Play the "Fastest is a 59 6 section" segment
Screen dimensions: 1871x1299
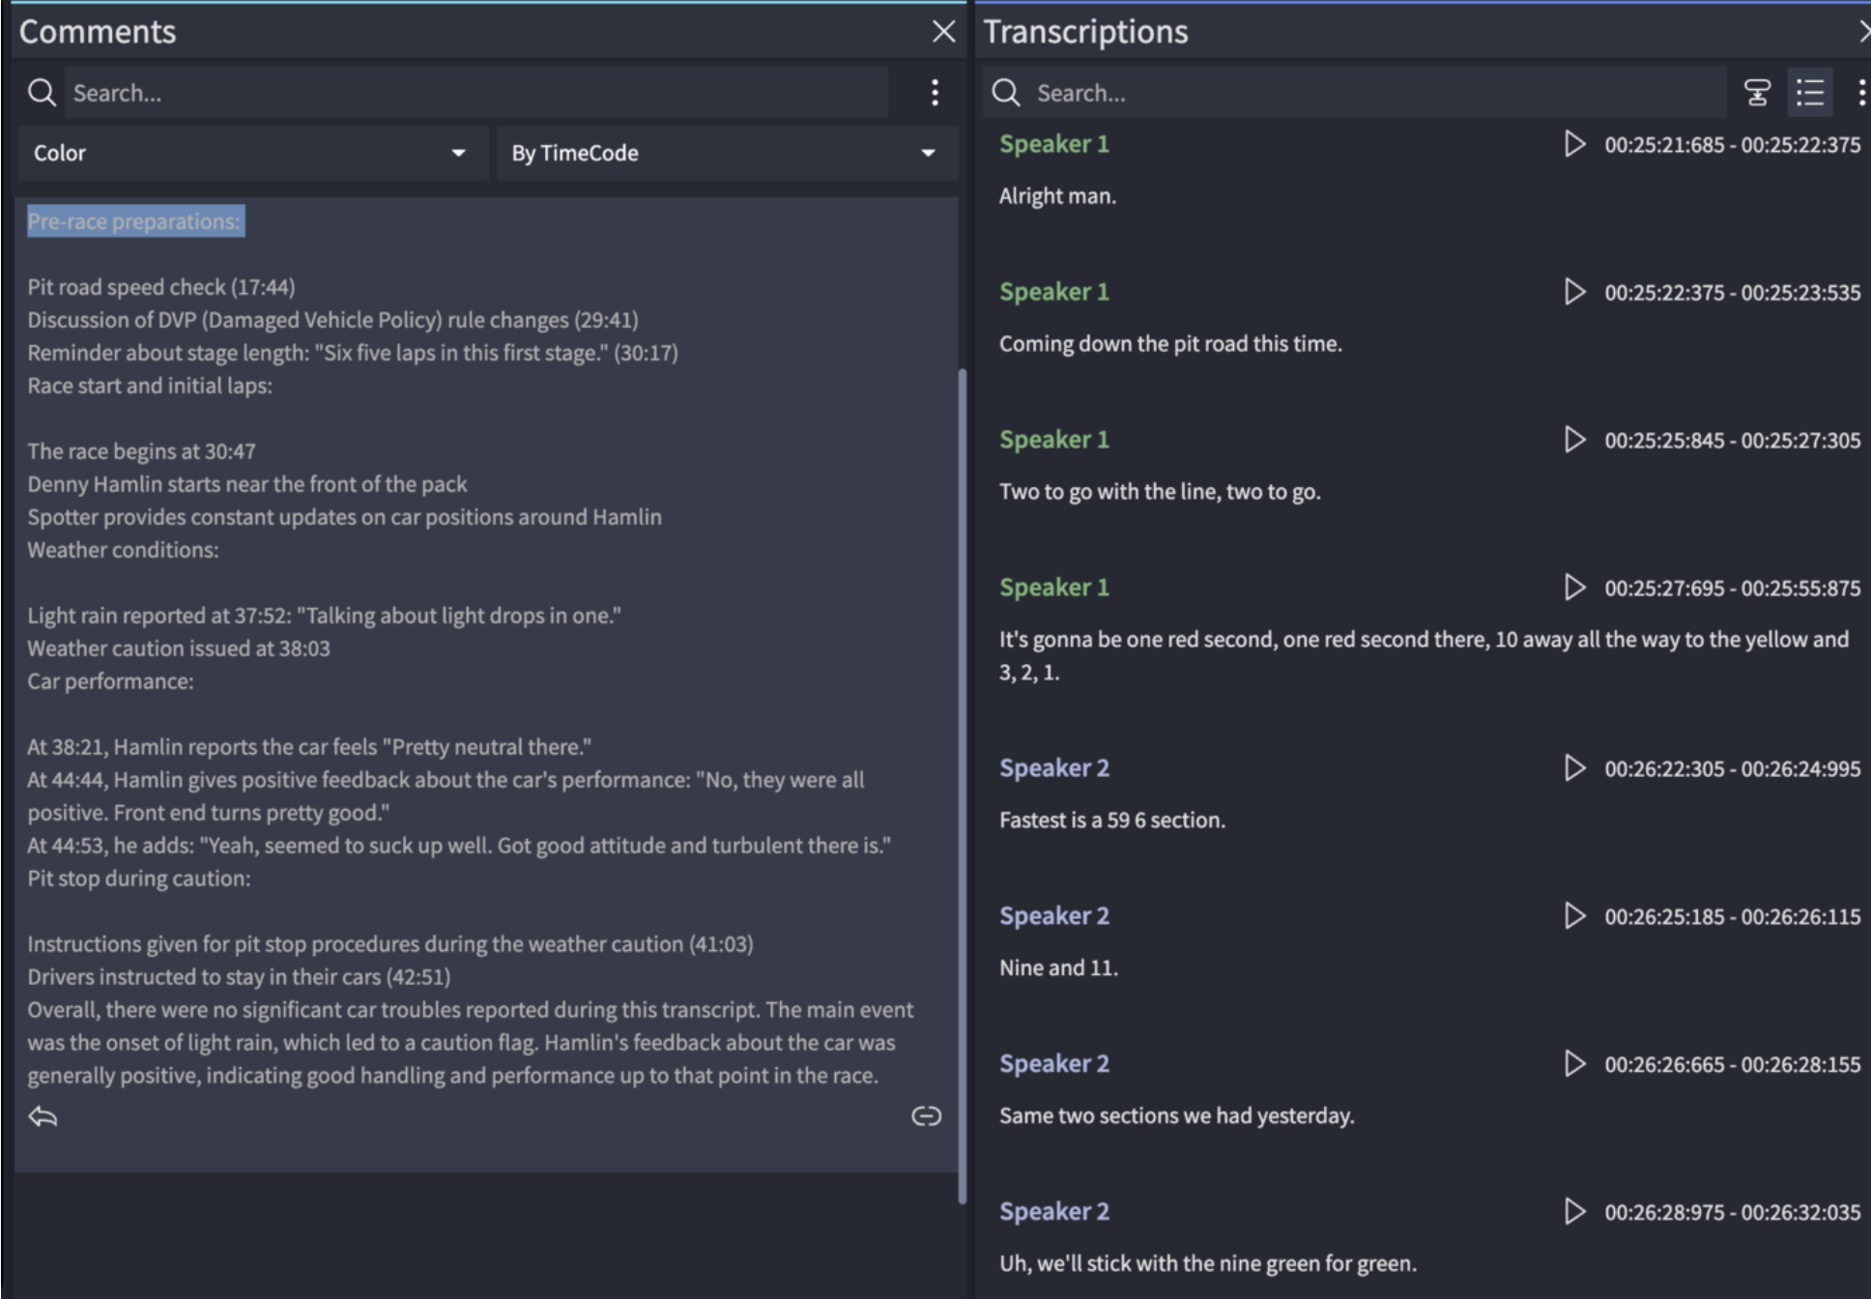point(1574,768)
